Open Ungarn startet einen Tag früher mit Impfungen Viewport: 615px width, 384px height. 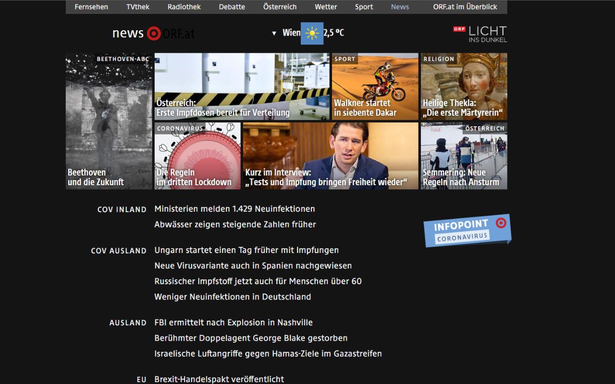pyautogui.click(x=246, y=250)
